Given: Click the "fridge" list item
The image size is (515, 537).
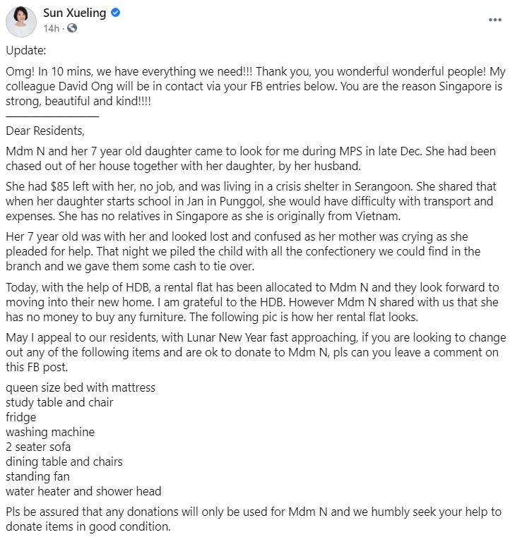Looking at the screenshot, I should tap(20, 417).
